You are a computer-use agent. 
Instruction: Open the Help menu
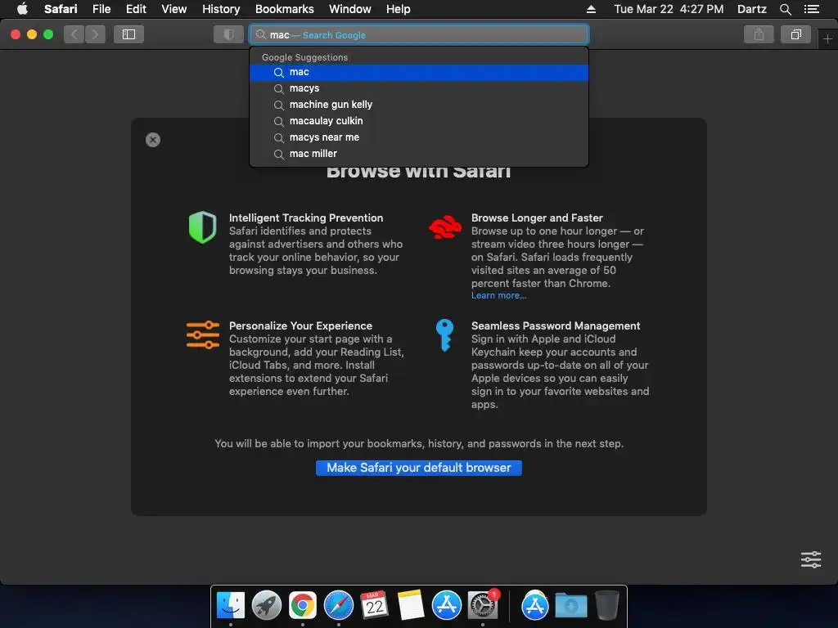399,9
